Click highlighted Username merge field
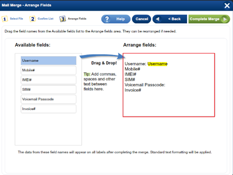 pos(157,64)
